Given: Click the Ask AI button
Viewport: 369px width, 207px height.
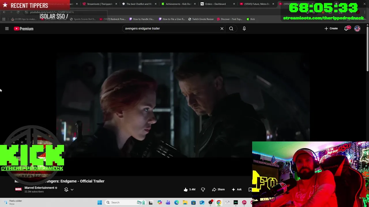Looking at the screenshot, I should point(236,189).
